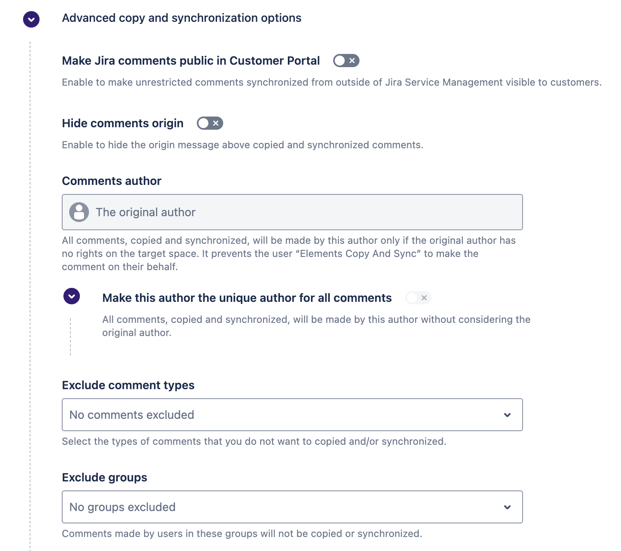Viewport: 621px width, 551px height.
Task: Click the Make Jira comments public heading text
Action: point(191,61)
